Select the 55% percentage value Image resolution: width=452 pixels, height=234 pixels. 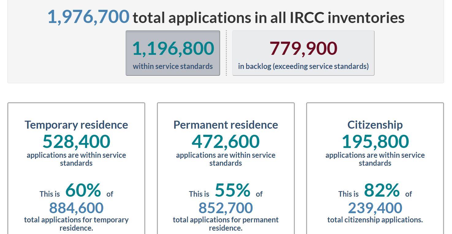(x=232, y=190)
